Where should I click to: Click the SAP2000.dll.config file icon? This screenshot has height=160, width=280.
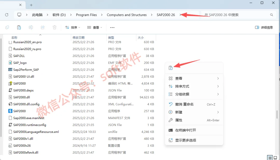coord(10,104)
